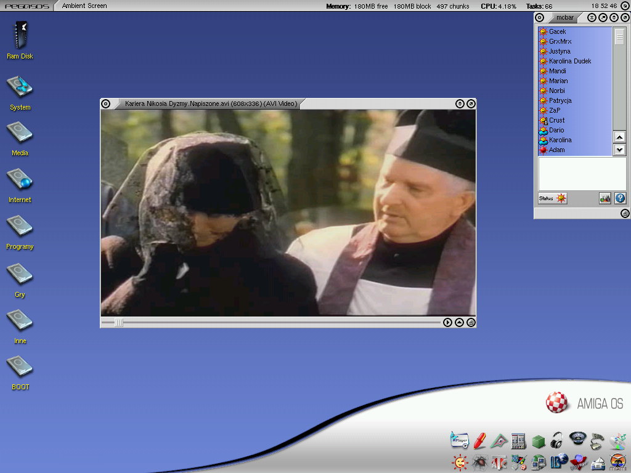Click the empty message box in mcbar

coord(582,174)
